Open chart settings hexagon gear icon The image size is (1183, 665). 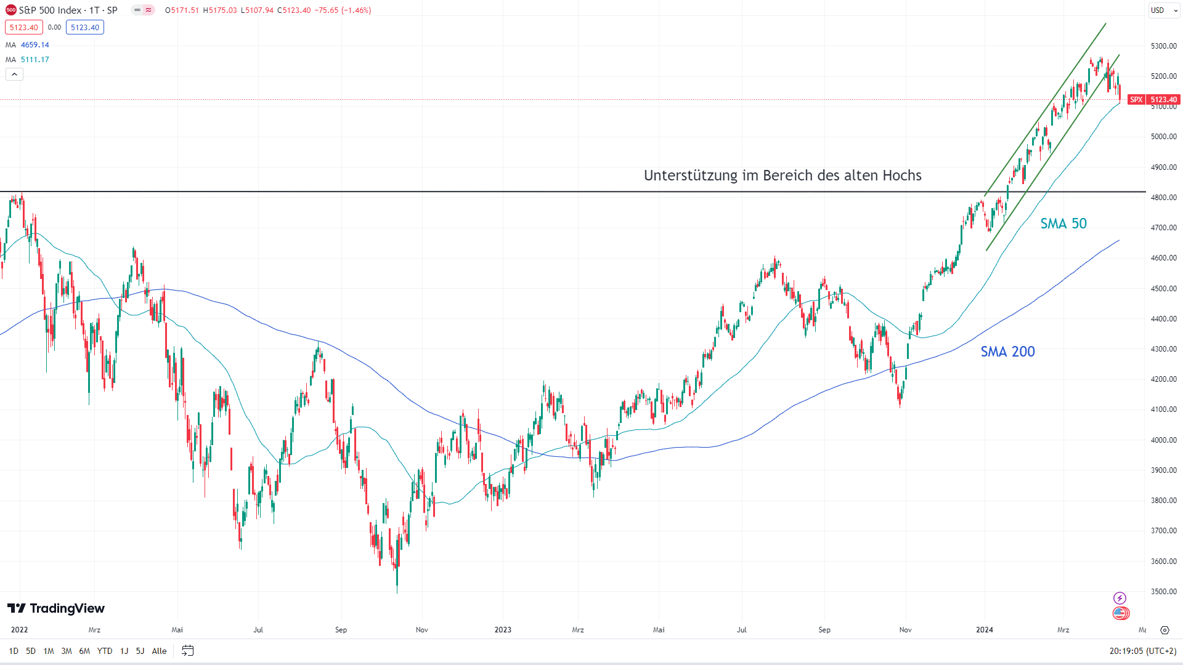click(x=1165, y=630)
